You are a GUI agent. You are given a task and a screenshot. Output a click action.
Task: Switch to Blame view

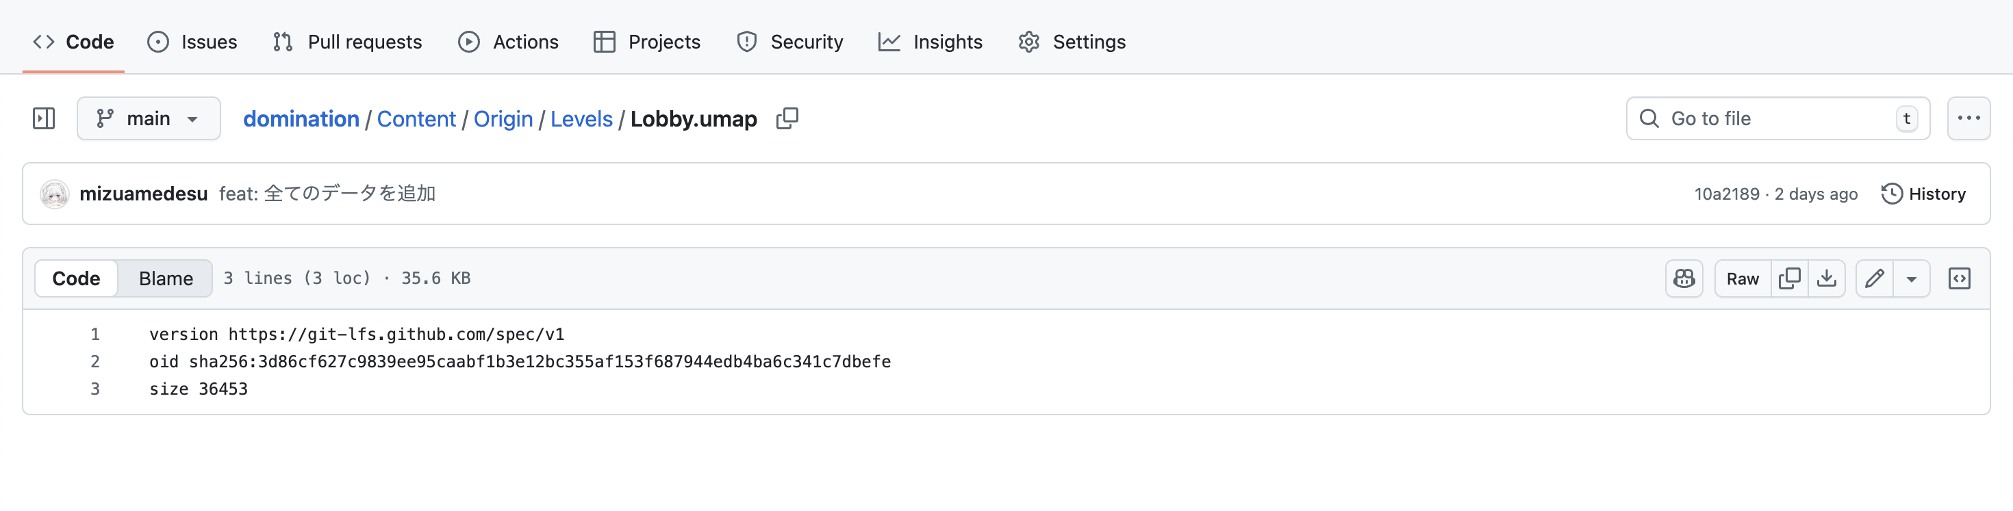[166, 278]
